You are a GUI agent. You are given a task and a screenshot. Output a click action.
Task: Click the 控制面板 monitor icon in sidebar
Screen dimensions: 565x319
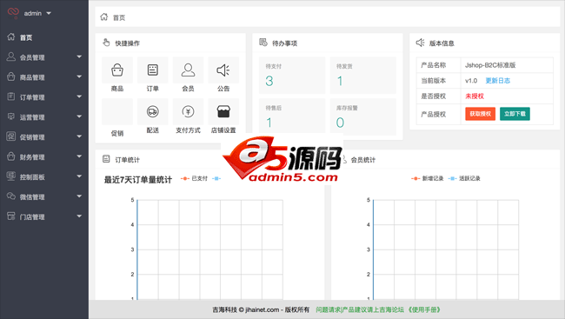tap(11, 176)
